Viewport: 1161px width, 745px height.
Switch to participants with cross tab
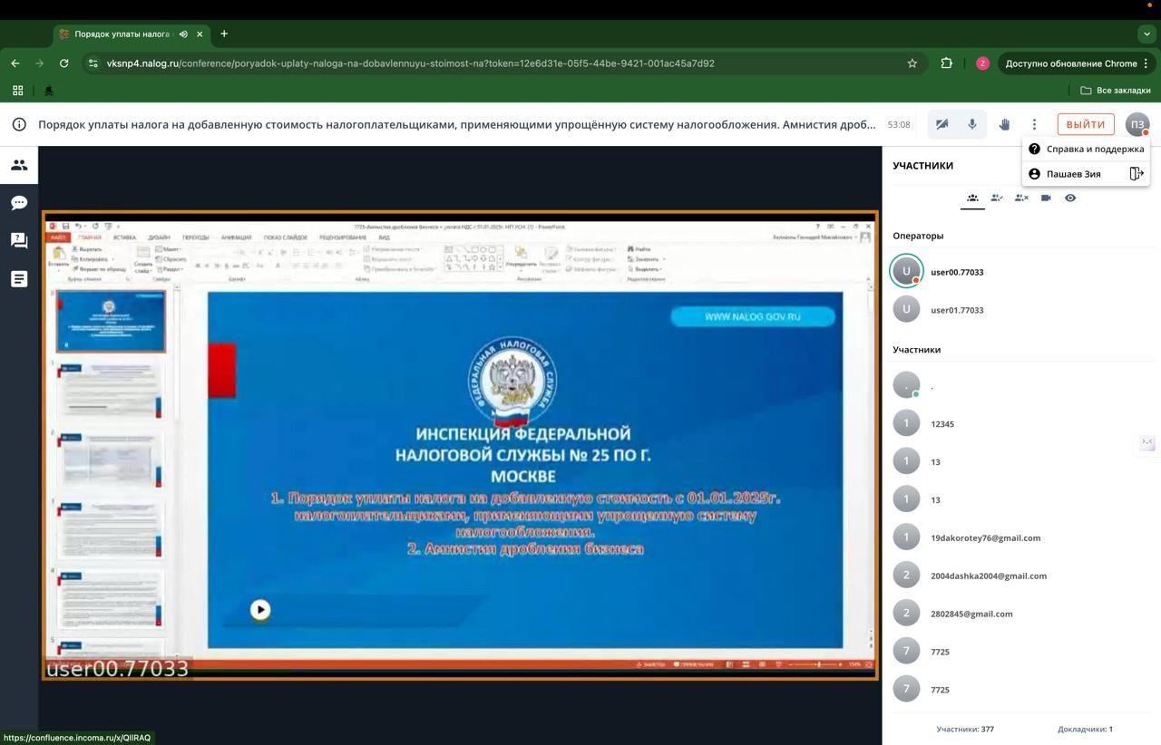point(1021,198)
